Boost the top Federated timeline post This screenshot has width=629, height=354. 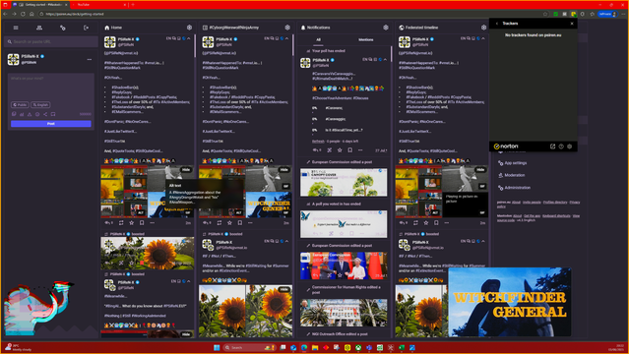(415, 223)
